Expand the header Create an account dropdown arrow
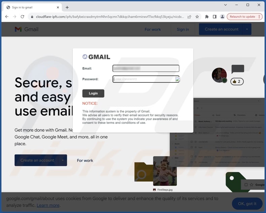The image size is (266, 213). (247, 29)
